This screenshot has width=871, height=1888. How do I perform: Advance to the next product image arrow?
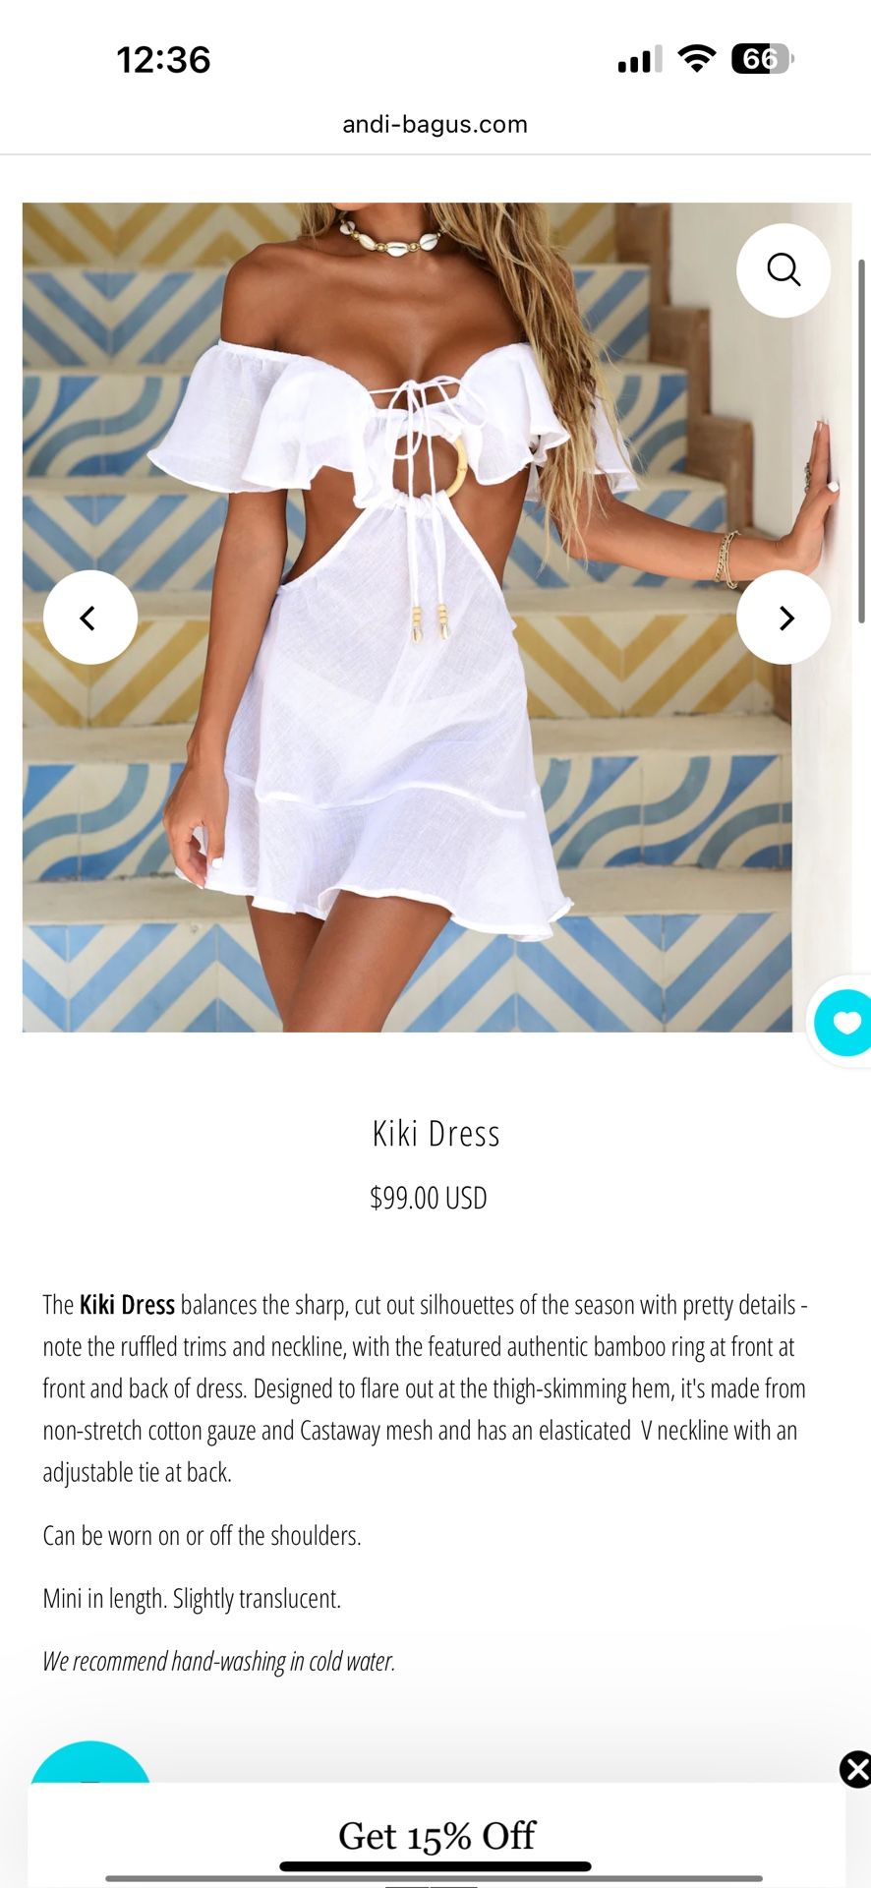point(784,618)
